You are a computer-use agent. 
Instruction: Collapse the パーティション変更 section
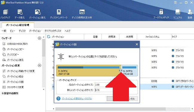pyautogui.click(x=39, y=65)
